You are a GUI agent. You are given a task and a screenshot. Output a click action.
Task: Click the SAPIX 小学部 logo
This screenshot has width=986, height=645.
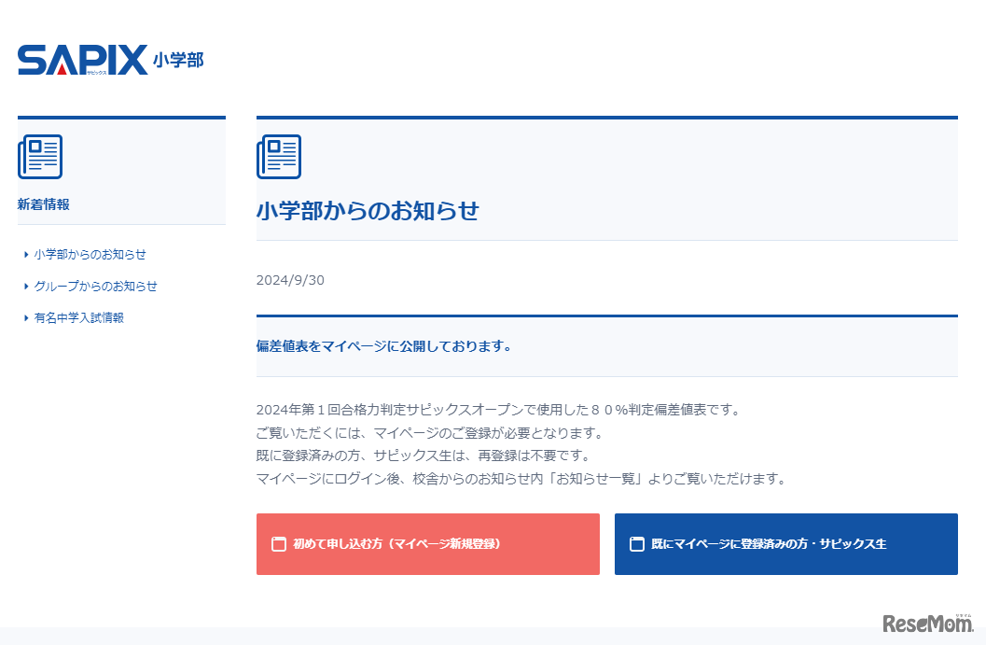click(111, 60)
